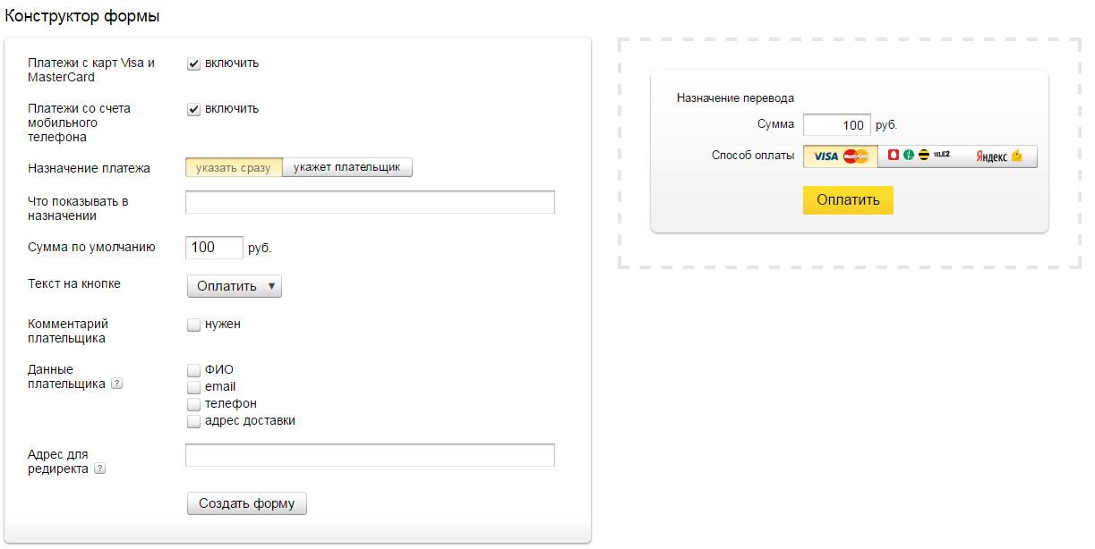This screenshot has height=549, width=1095.
Task: Select Visa MasterCard payment method icon
Action: click(x=841, y=156)
